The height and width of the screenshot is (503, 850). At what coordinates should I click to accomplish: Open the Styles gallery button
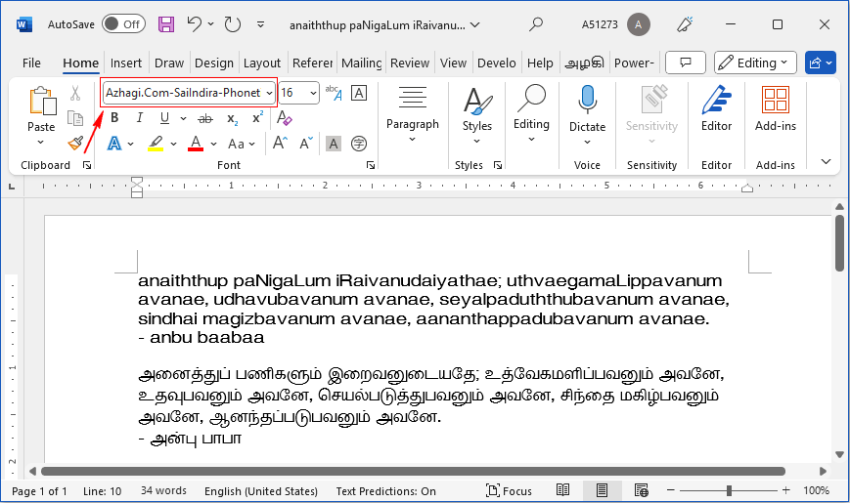click(x=477, y=113)
